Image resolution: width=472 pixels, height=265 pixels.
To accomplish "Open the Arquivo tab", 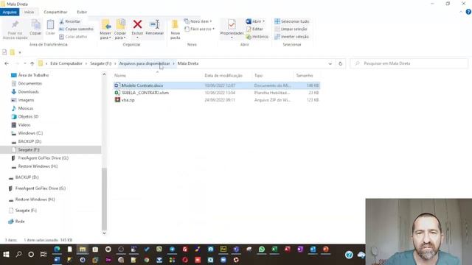I will click(10, 12).
